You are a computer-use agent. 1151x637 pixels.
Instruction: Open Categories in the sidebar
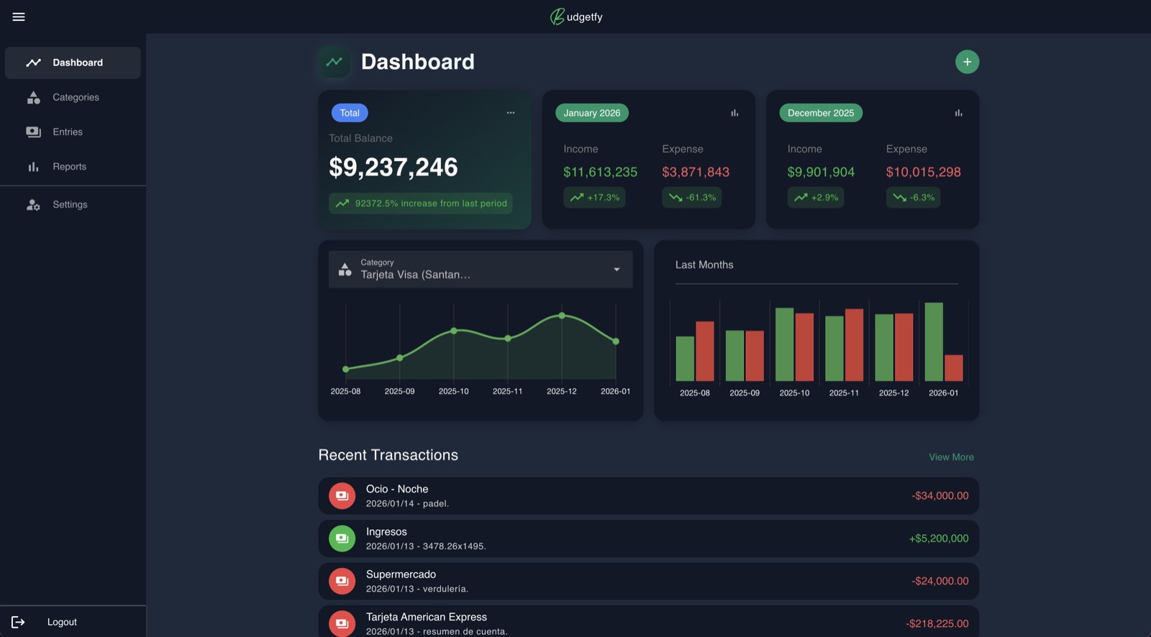tap(75, 97)
